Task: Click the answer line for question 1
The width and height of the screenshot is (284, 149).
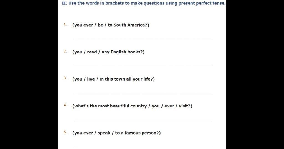Action: tap(143, 39)
